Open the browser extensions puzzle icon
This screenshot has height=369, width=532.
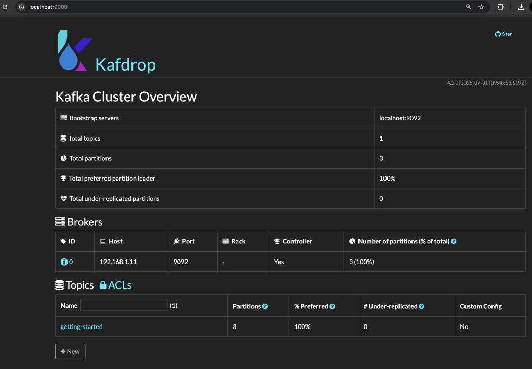tap(500, 7)
